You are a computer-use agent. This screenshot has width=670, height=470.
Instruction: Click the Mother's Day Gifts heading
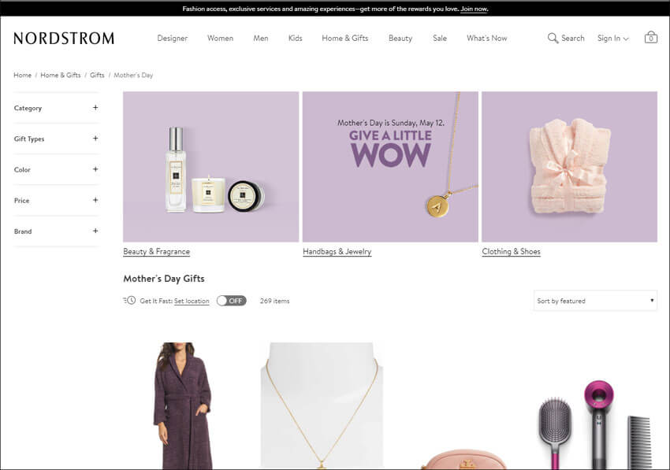click(x=164, y=279)
